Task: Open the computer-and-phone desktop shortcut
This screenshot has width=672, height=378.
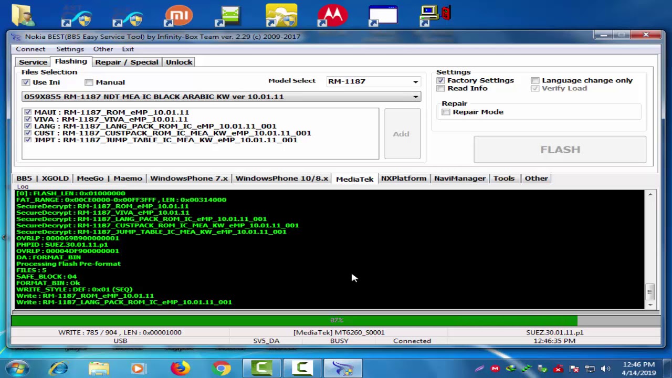Action: click(x=436, y=15)
